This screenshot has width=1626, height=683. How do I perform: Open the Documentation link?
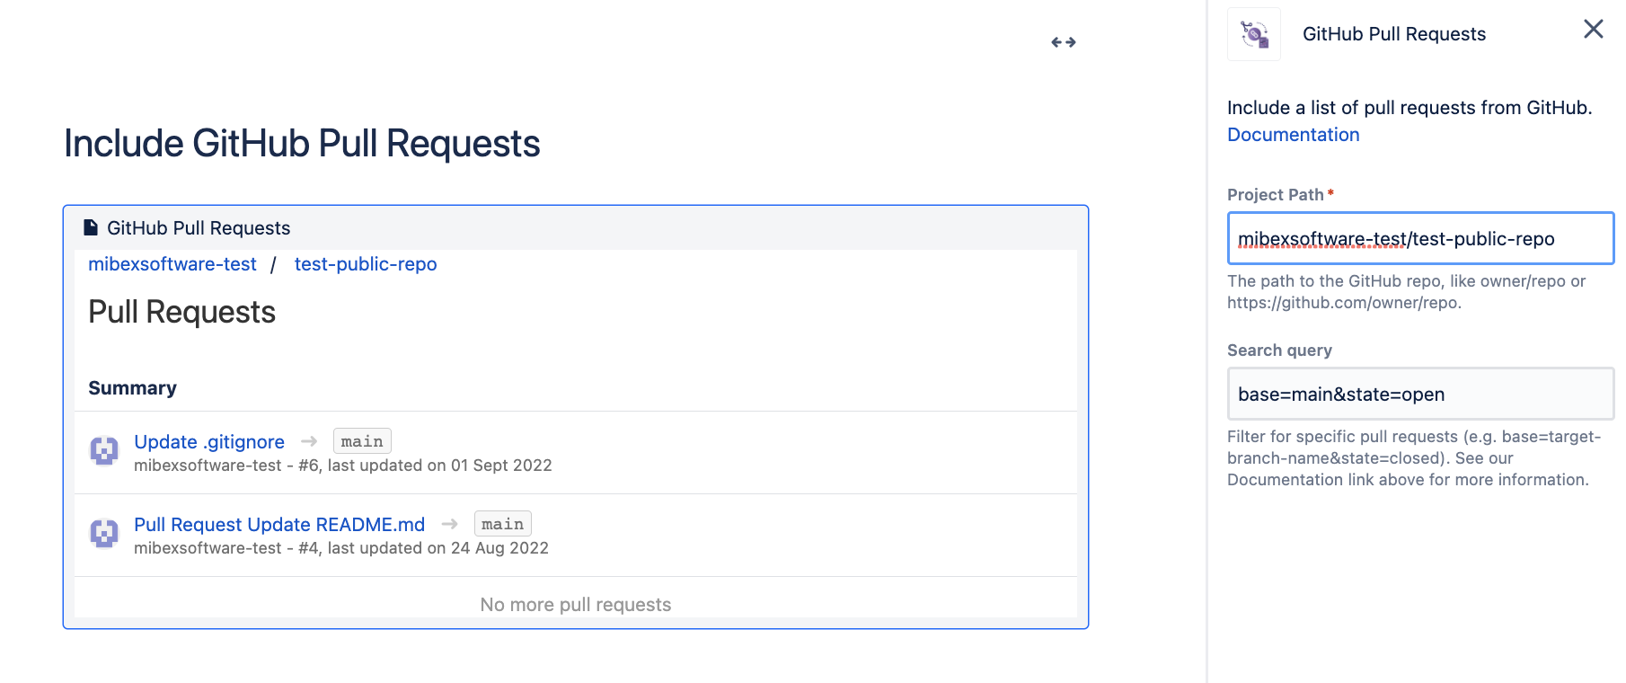click(x=1293, y=135)
